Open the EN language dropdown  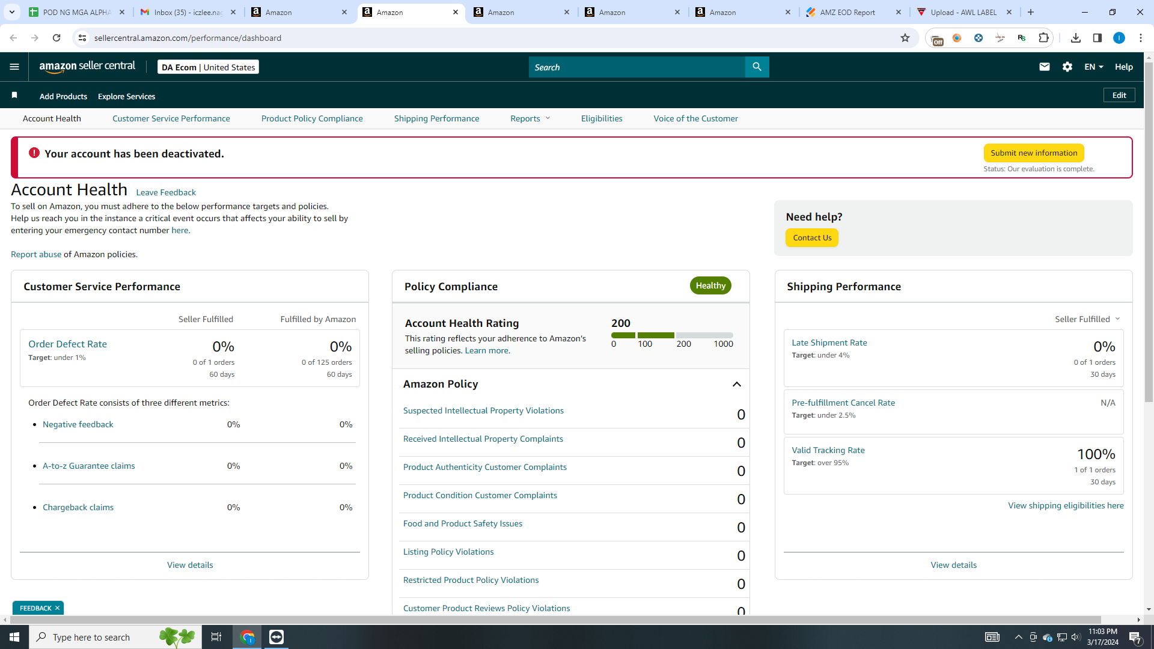(1093, 67)
